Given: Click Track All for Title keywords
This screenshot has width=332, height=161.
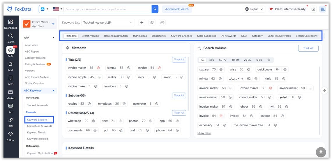Looking at the screenshot, I should tap(179, 59).
